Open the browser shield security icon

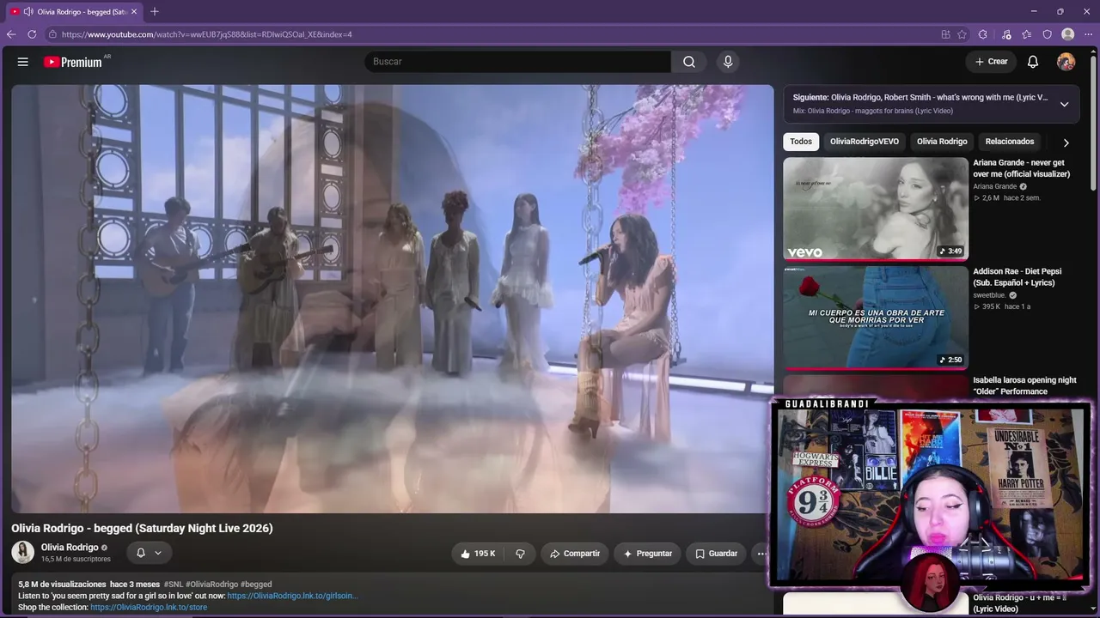[x=1048, y=34]
